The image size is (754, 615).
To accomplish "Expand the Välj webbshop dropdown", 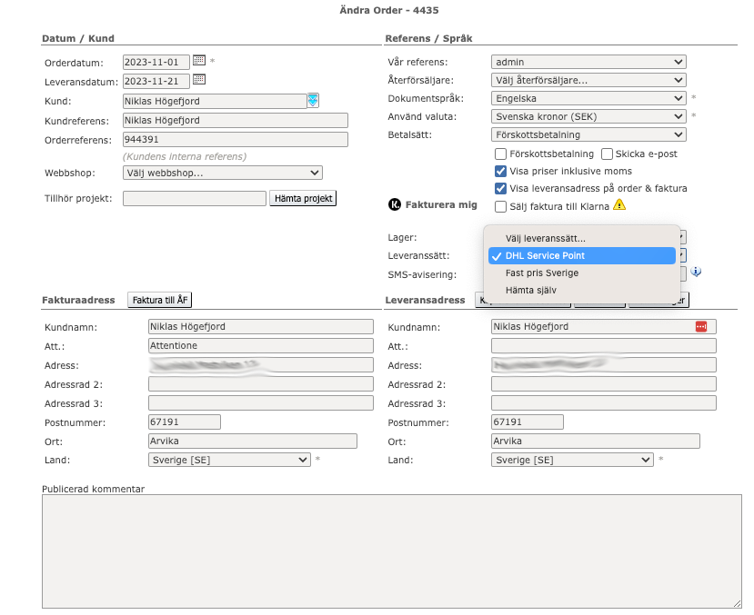I will pos(222,173).
